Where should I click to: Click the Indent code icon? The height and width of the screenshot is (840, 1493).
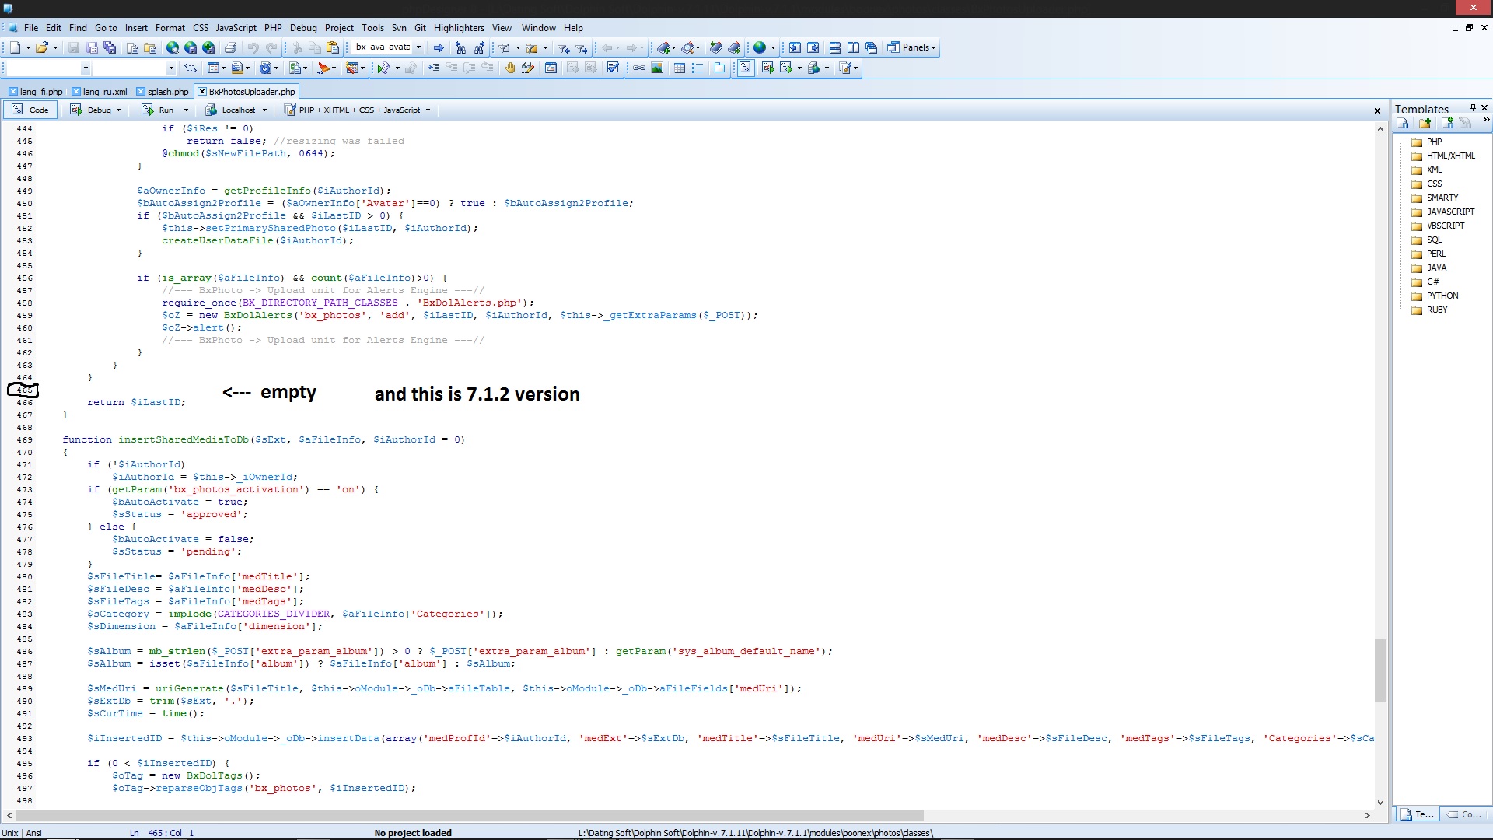[433, 68]
